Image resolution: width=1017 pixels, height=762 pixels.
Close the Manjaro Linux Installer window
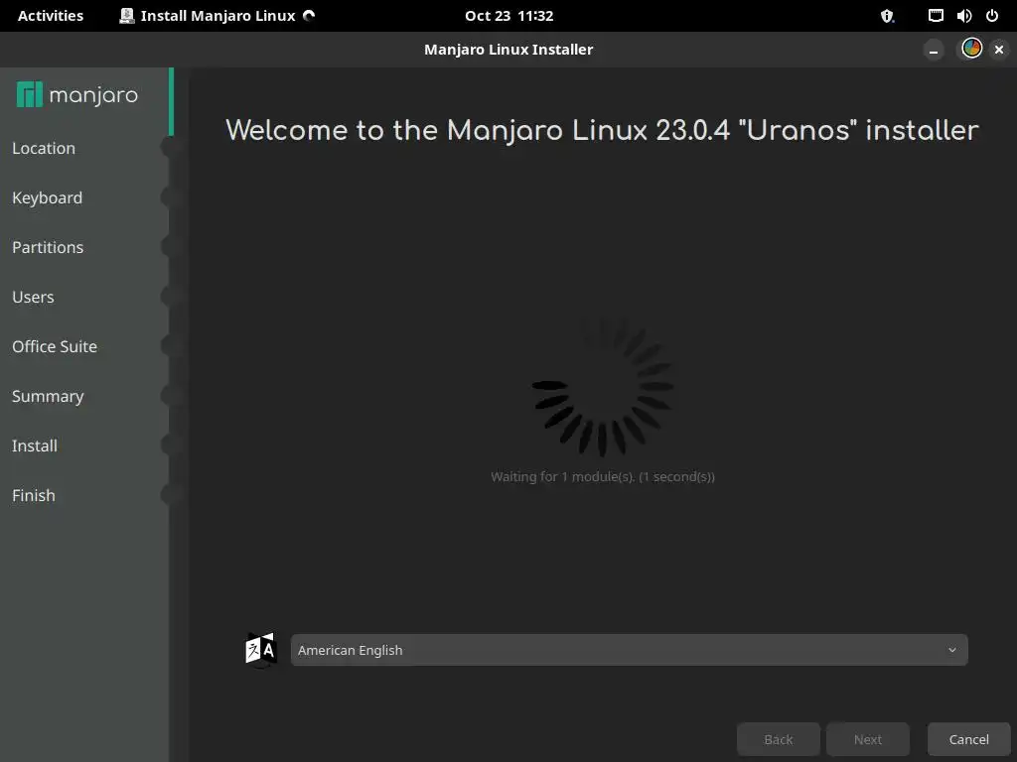[999, 50]
